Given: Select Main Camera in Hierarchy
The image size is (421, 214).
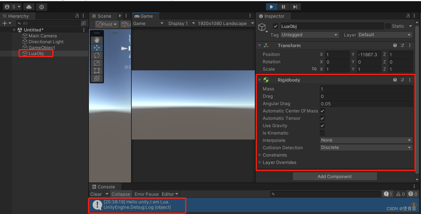Looking at the screenshot, I should (x=43, y=36).
